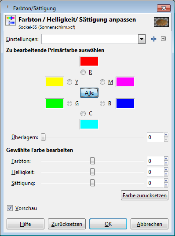Confirm the dialog with OK

point(108,224)
